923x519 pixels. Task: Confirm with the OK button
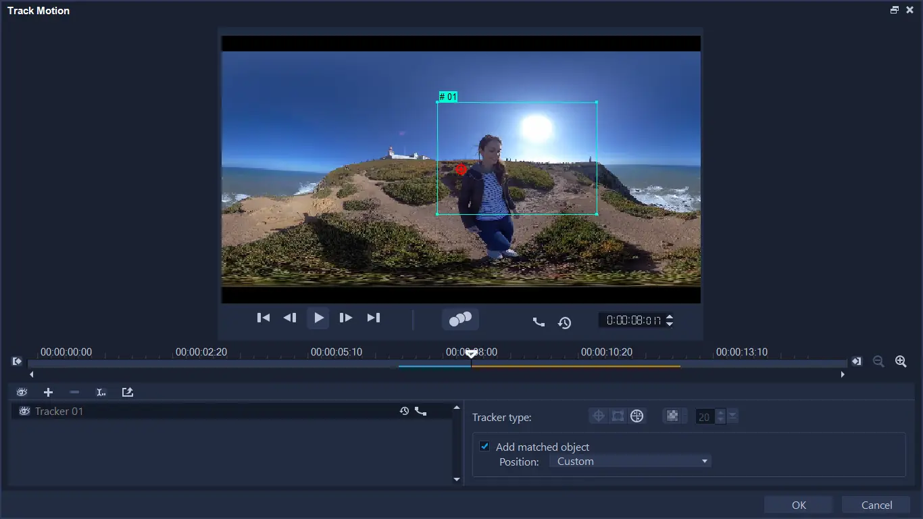click(x=799, y=505)
